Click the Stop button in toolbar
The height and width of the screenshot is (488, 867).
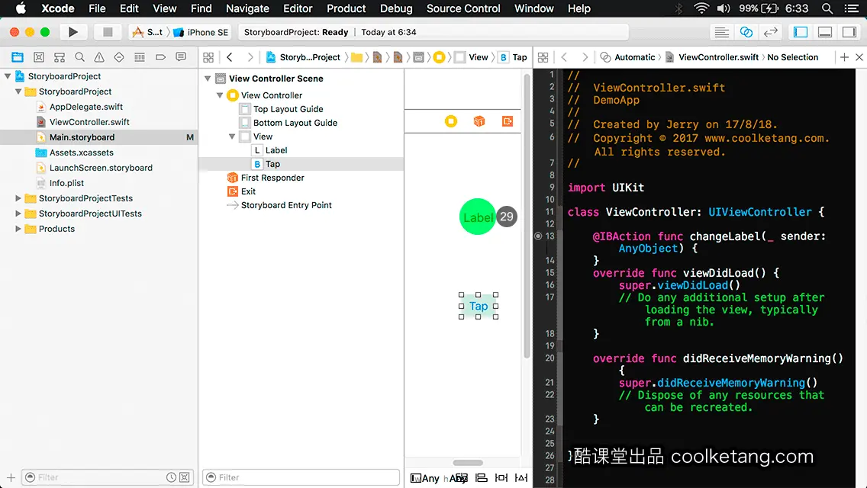coord(108,32)
